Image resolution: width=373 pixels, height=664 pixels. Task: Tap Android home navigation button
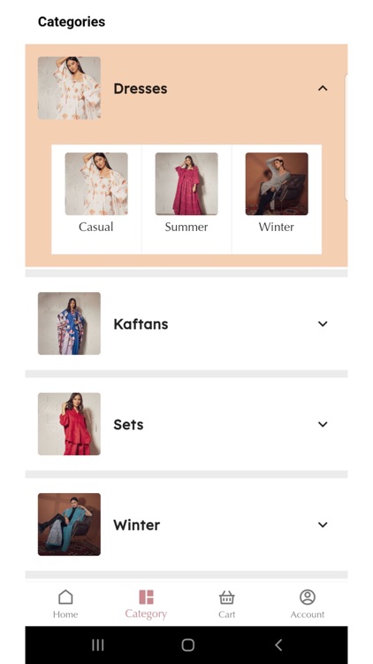point(187,645)
